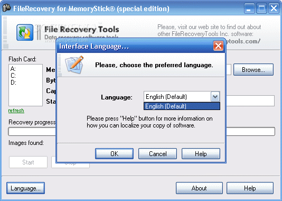
Task: Maximize the FileRecovery window
Action: [261, 8]
